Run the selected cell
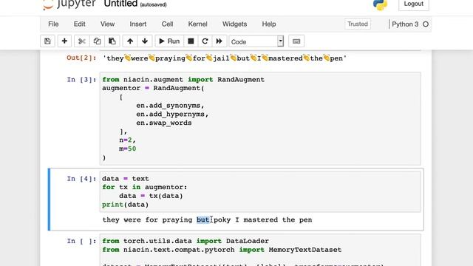The height and width of the screenshot is (266, 473). point(169,41)
